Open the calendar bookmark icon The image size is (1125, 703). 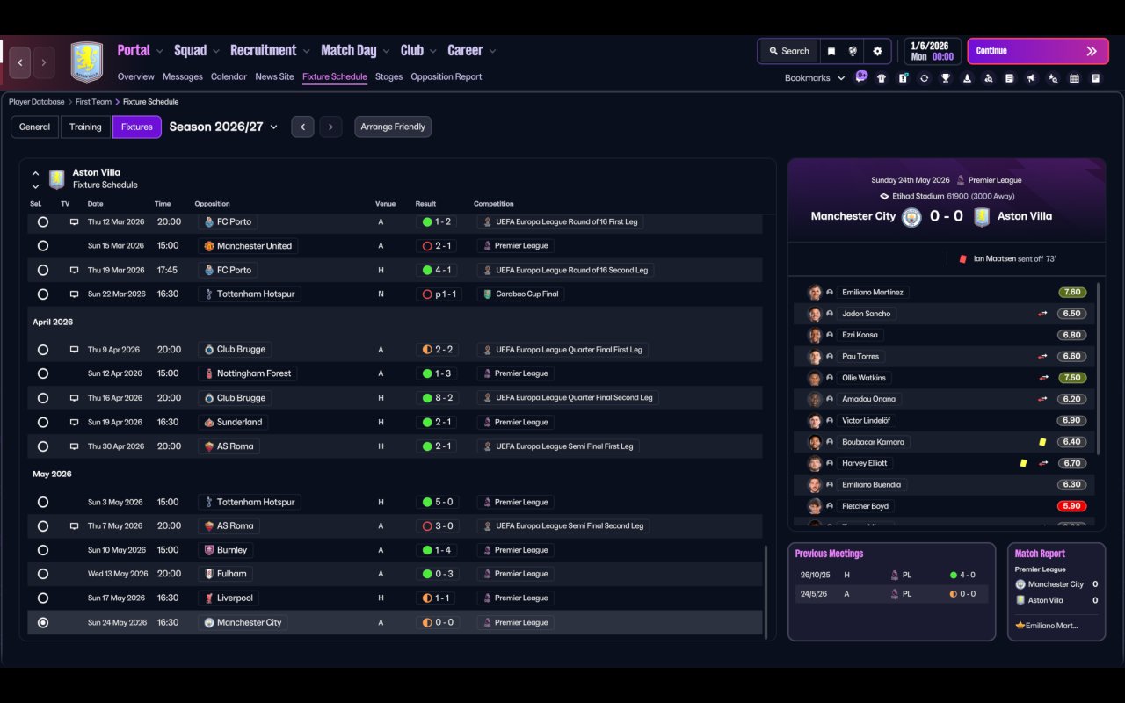1074,78
